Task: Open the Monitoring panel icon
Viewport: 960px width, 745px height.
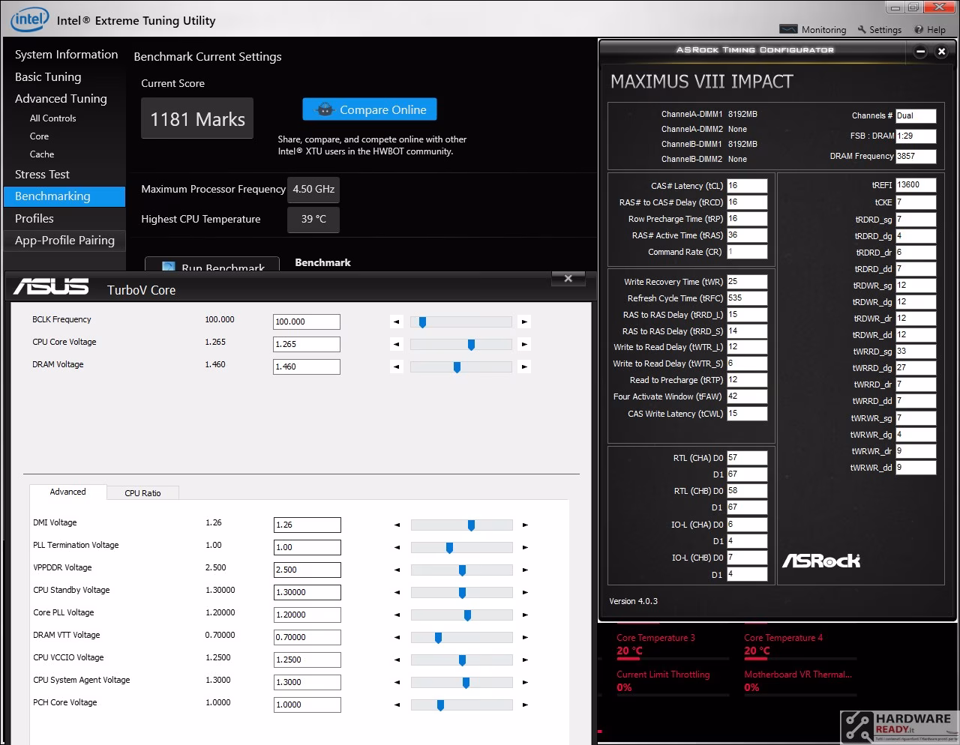Action: (x=788, y=29)
